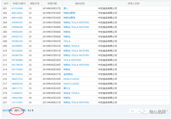This screenshot has width=171, height=119.
Task: Open application number 39495290
Action: (x=17, y=32)
